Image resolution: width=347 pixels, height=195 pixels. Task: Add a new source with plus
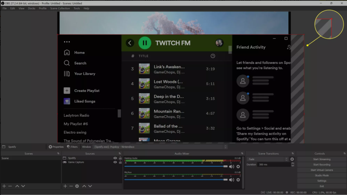[x=65, y=186]
